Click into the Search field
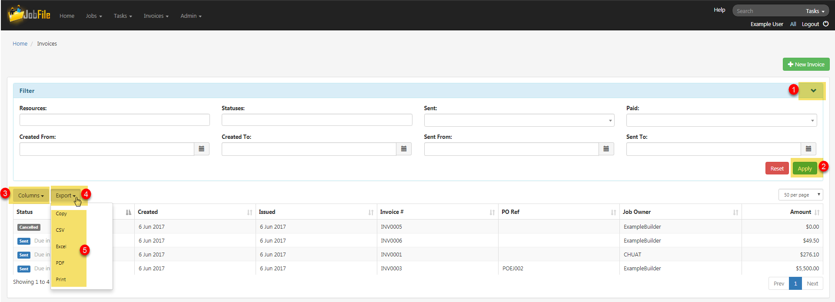The image size is (835, 302). pos(767,11)
